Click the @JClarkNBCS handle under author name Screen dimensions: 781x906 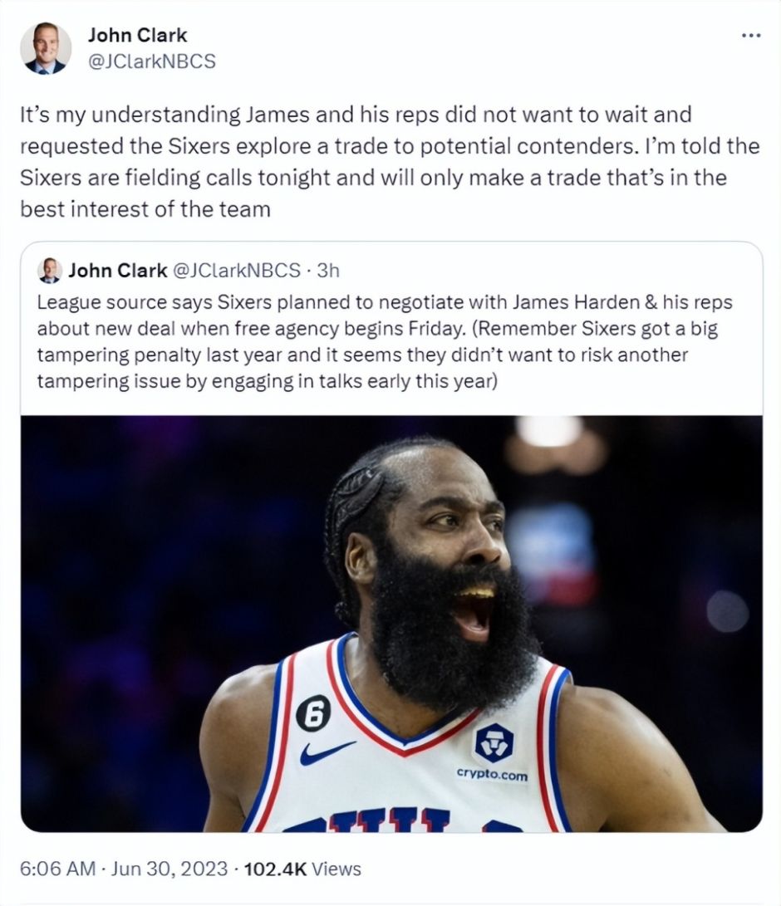[x=152, y=61]
